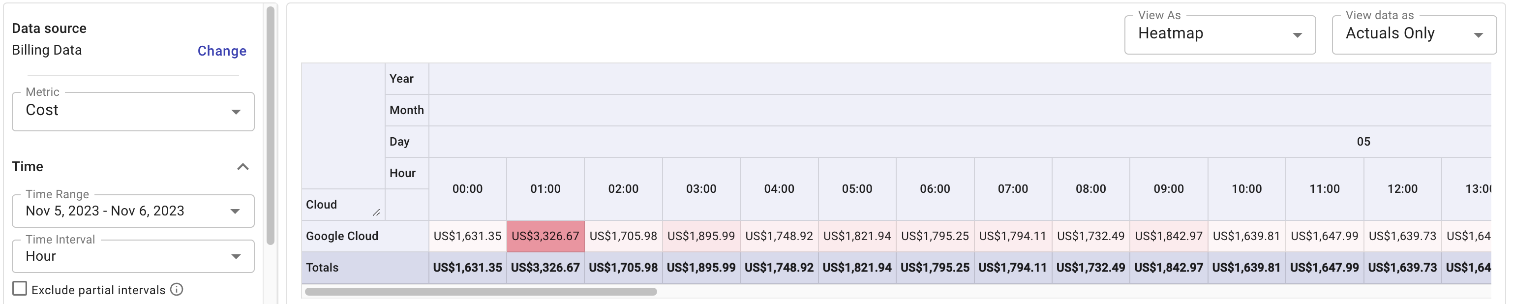The image size is (1513, 304).
Task: Click the 01:00 hour column header
Action: point(545,189)
